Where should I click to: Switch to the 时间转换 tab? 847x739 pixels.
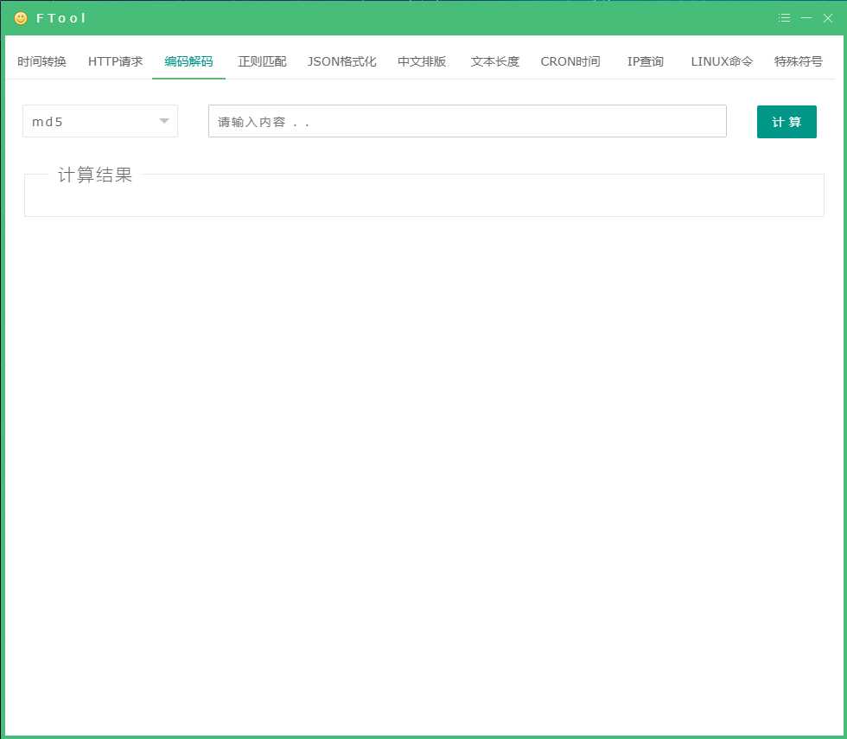(41, 61)
